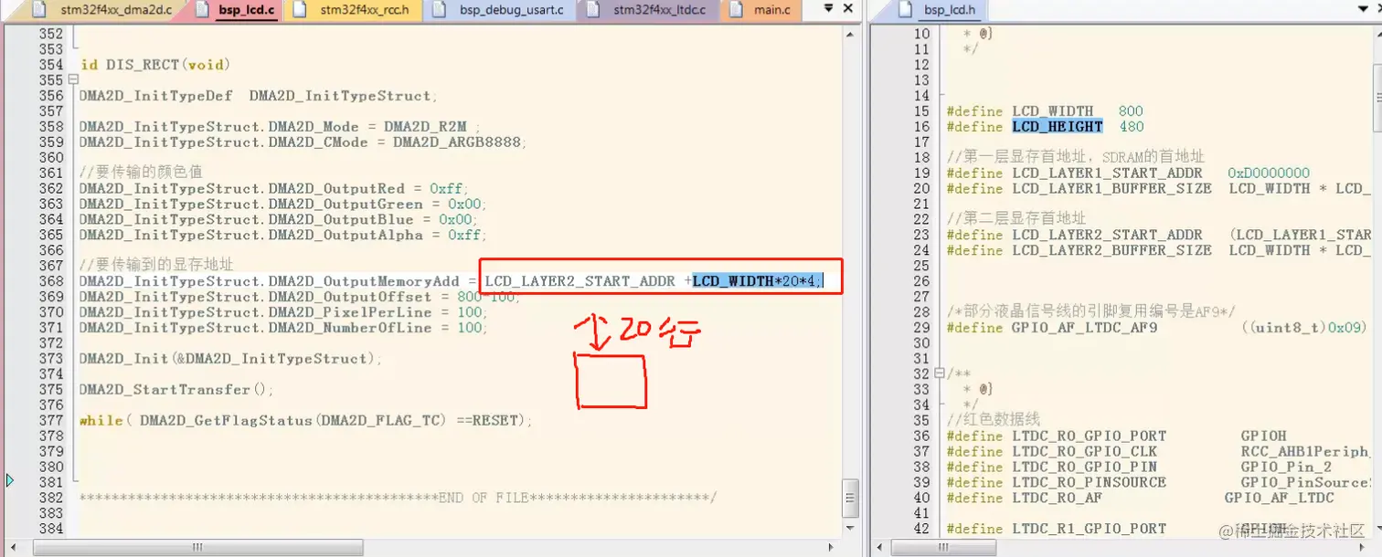The image size is (1382, 557).
Task: Click the DMA2D_OutputBlue = 0x00 line
Action: click(x=278, y=220)
